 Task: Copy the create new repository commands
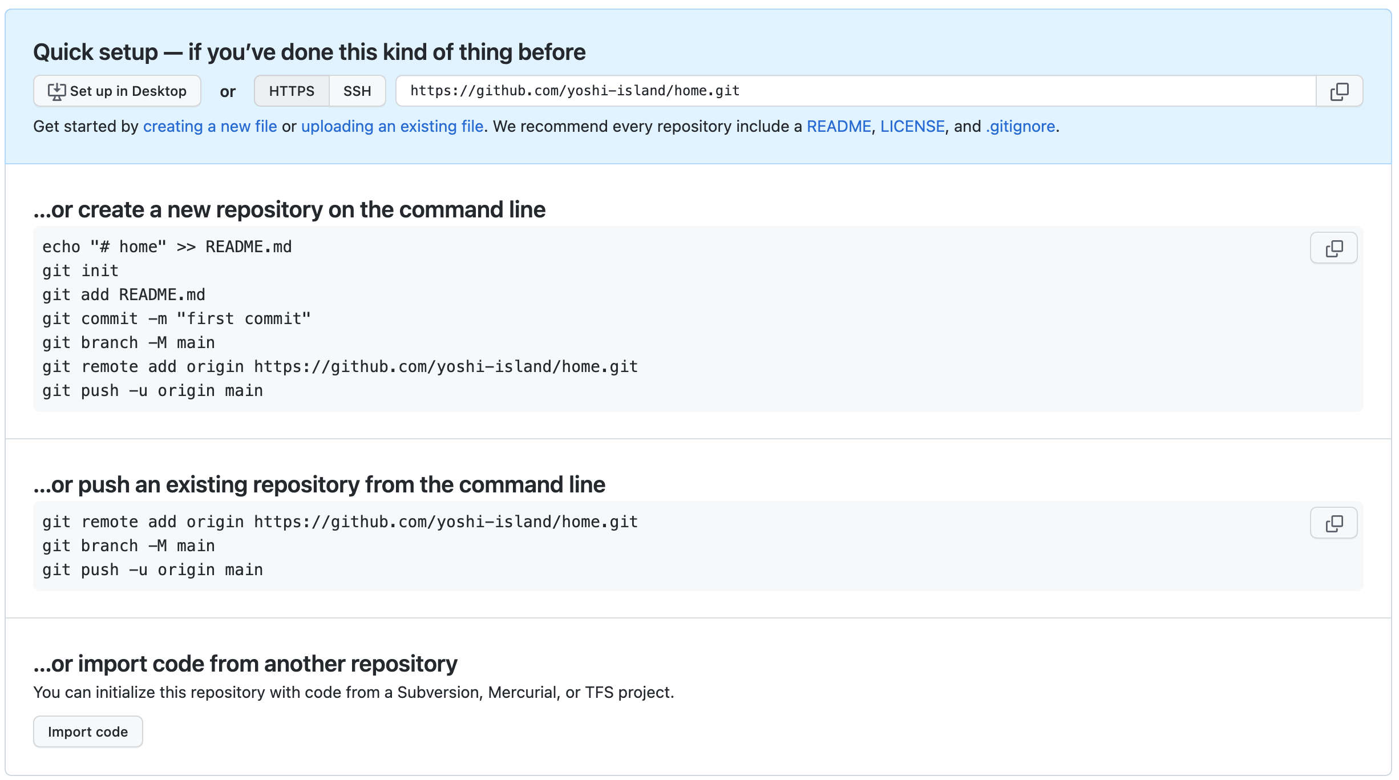[x=1333, y=248]
